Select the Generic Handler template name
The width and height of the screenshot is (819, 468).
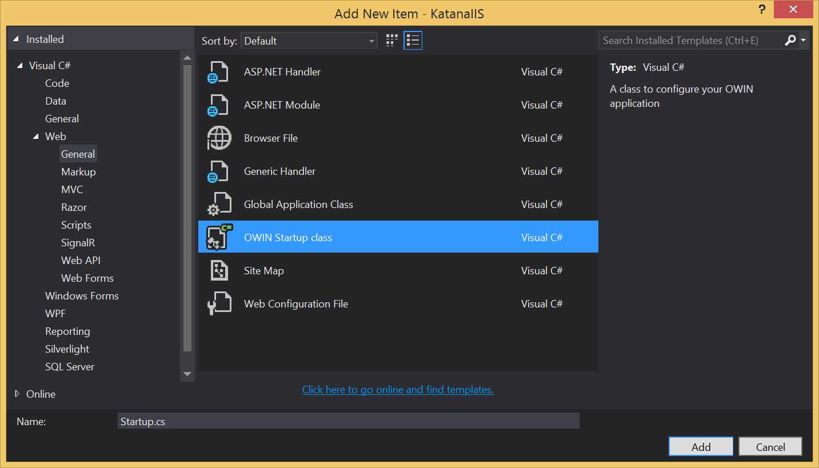(279, 171)
